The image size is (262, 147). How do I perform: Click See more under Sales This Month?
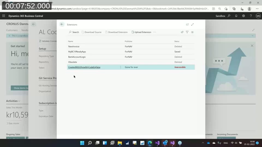point(13,123)
